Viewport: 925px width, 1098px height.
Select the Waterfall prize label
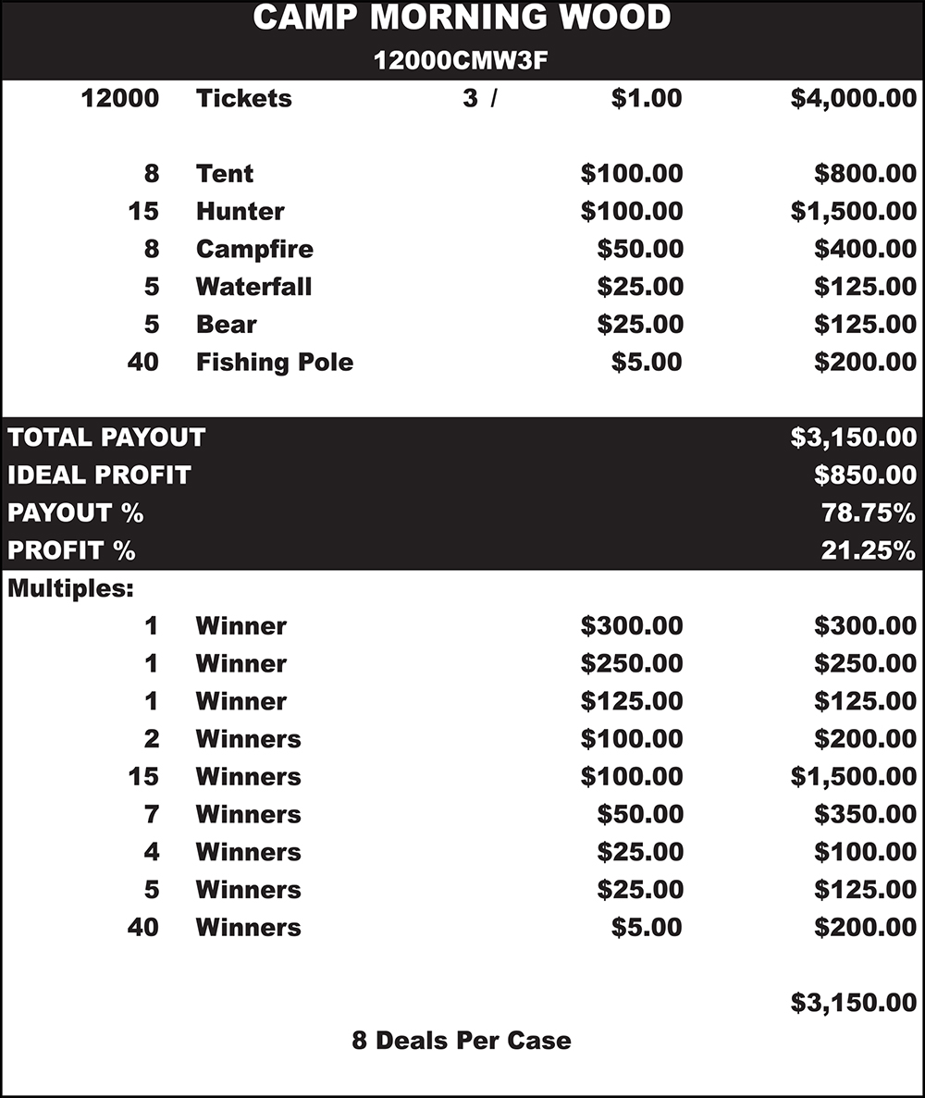pyautogui.click(x=253, y=287)
